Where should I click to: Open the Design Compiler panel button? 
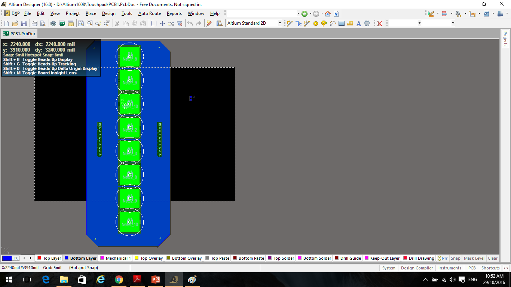(417, 268)
